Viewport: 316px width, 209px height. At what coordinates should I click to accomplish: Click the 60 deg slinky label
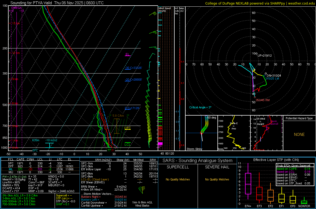(x=212, y=117)
